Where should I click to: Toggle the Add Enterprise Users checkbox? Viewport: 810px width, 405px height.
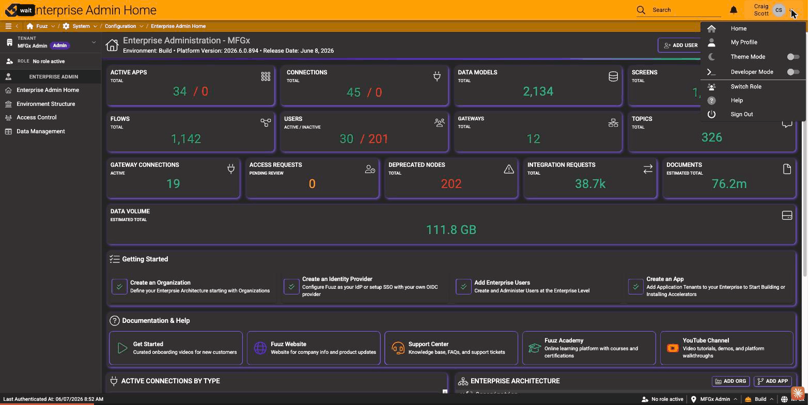click(463, 286)
